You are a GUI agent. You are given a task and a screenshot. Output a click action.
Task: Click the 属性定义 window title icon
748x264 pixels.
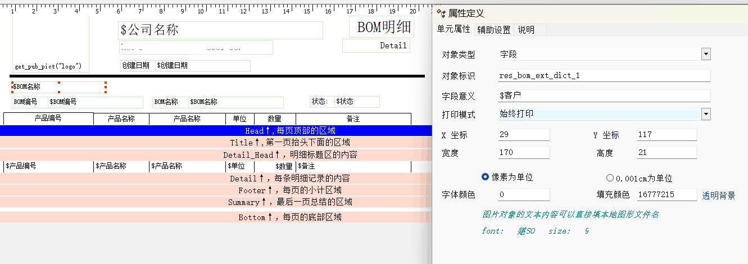(441, 13)
